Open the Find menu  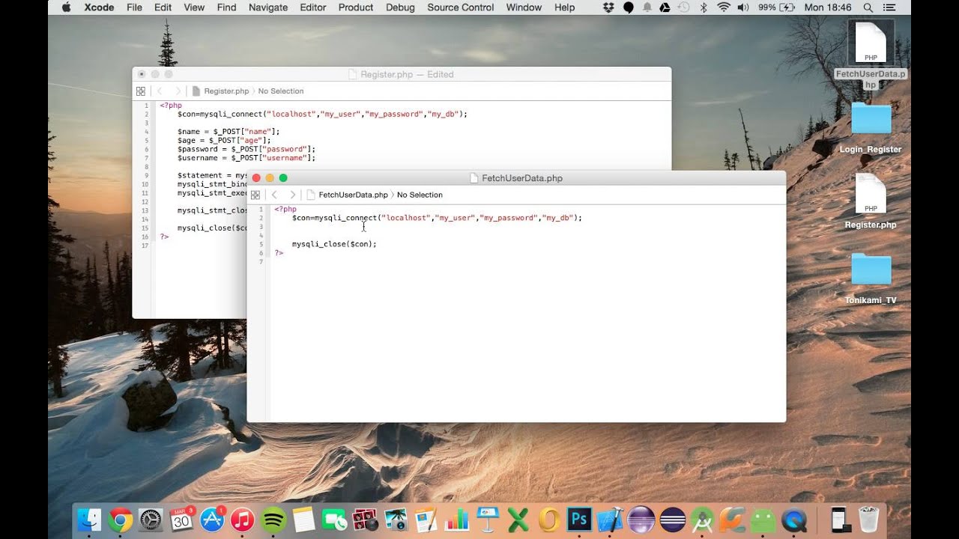coord(226,7)
